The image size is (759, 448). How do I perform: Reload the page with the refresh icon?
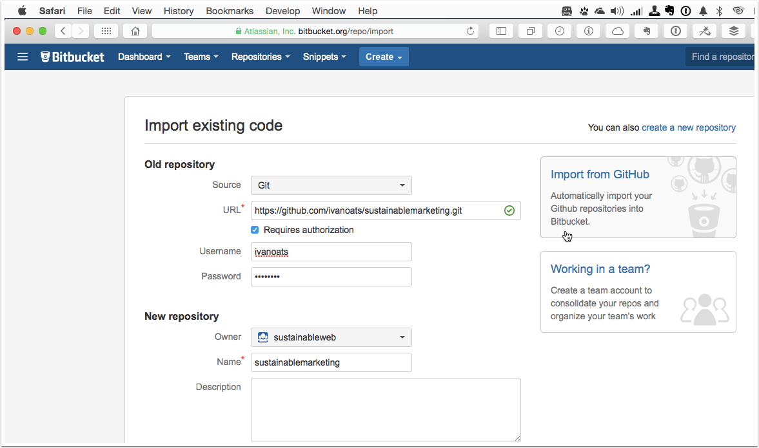click(x=470, y=31)
